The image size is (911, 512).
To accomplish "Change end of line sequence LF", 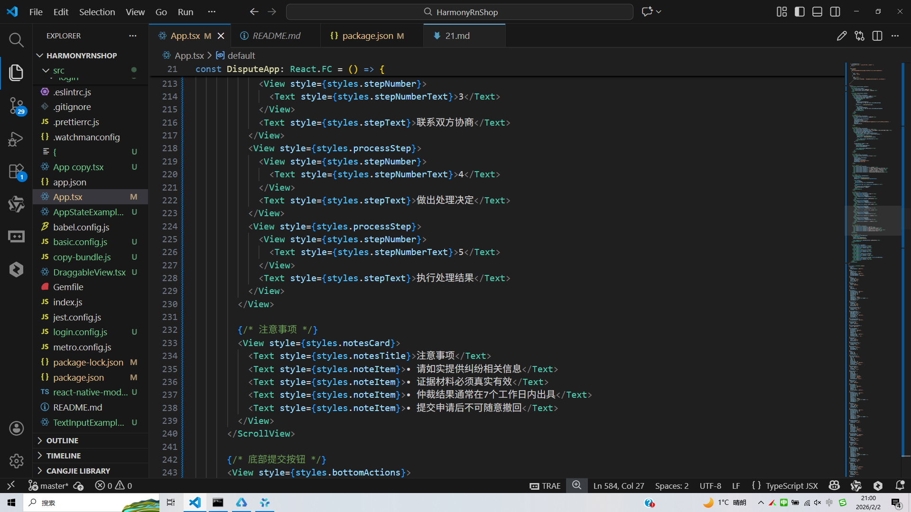I will (x=736, y=485).
